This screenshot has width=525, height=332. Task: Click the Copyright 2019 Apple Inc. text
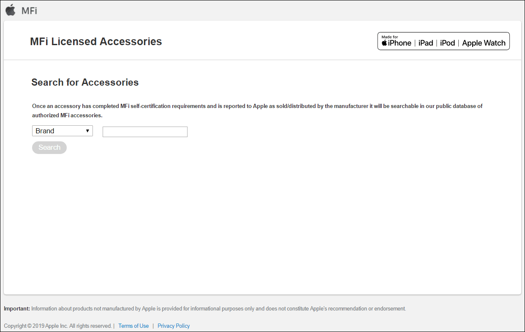57,326
